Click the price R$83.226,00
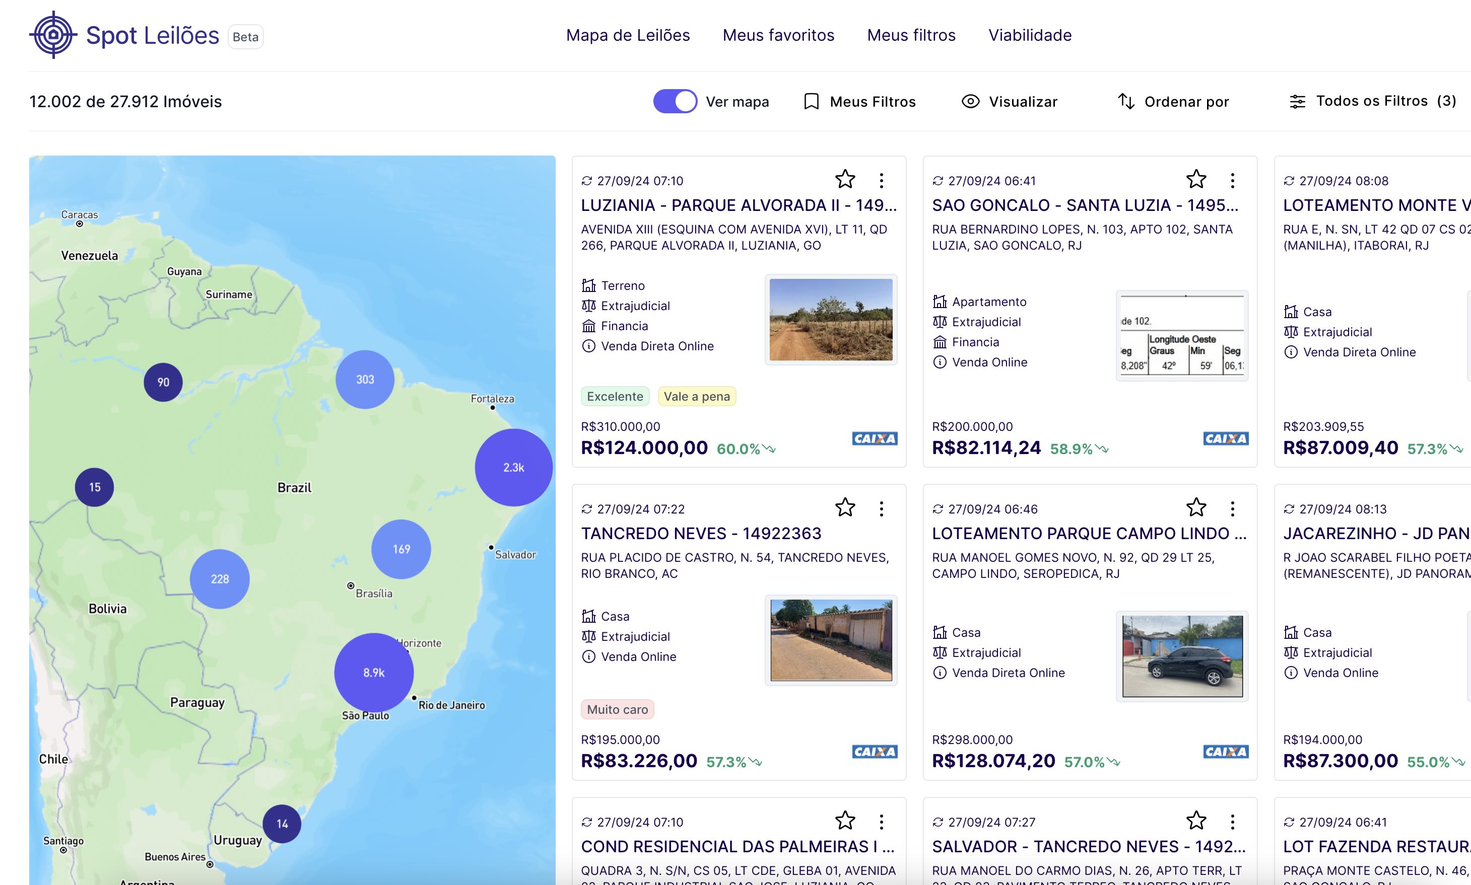 coord(639,760)
